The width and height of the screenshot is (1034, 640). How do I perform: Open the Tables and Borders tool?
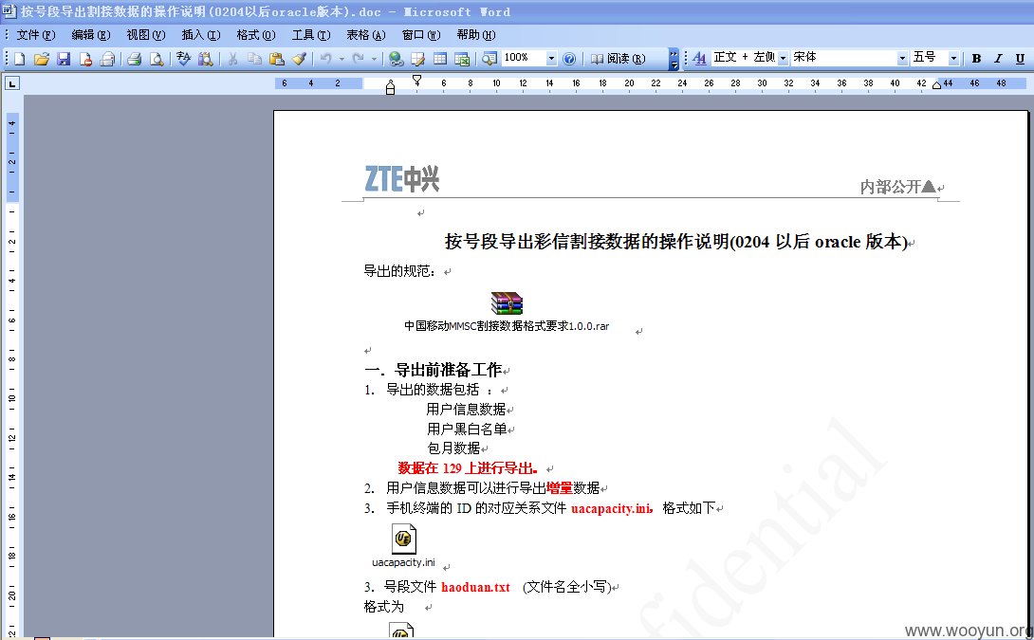click(x=418, y=59)
